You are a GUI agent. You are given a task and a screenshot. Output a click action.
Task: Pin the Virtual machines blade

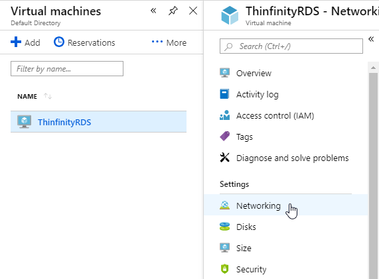[x=173, y=11]
